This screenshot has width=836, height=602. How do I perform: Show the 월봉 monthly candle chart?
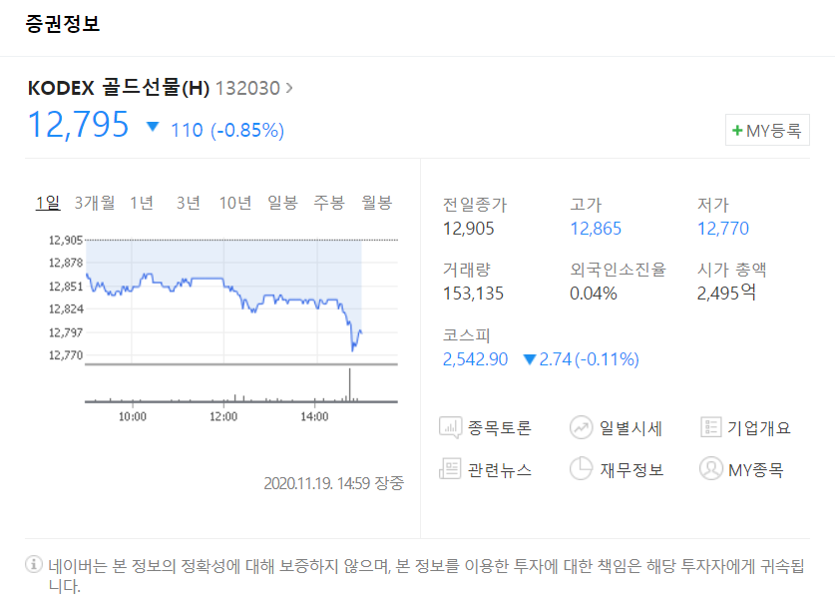click(x=377, y=203)
